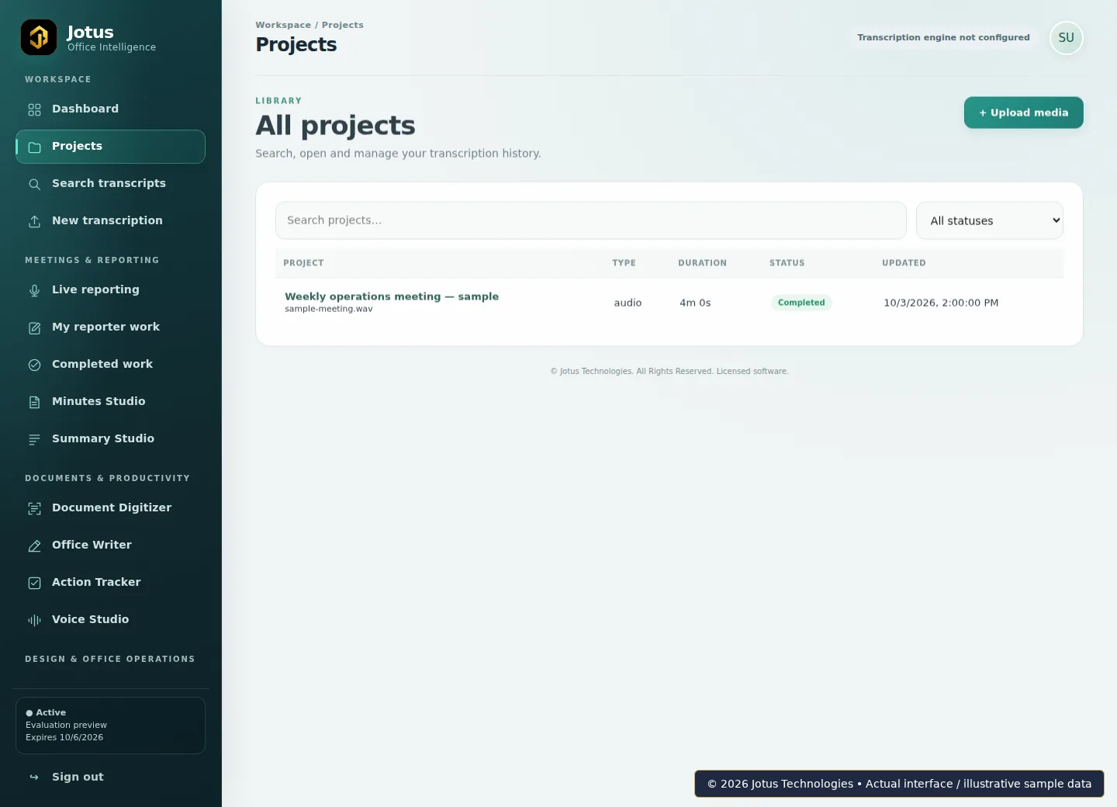
Task: Open Office Writer label in sidebar
Action: [x=92, y=545]
